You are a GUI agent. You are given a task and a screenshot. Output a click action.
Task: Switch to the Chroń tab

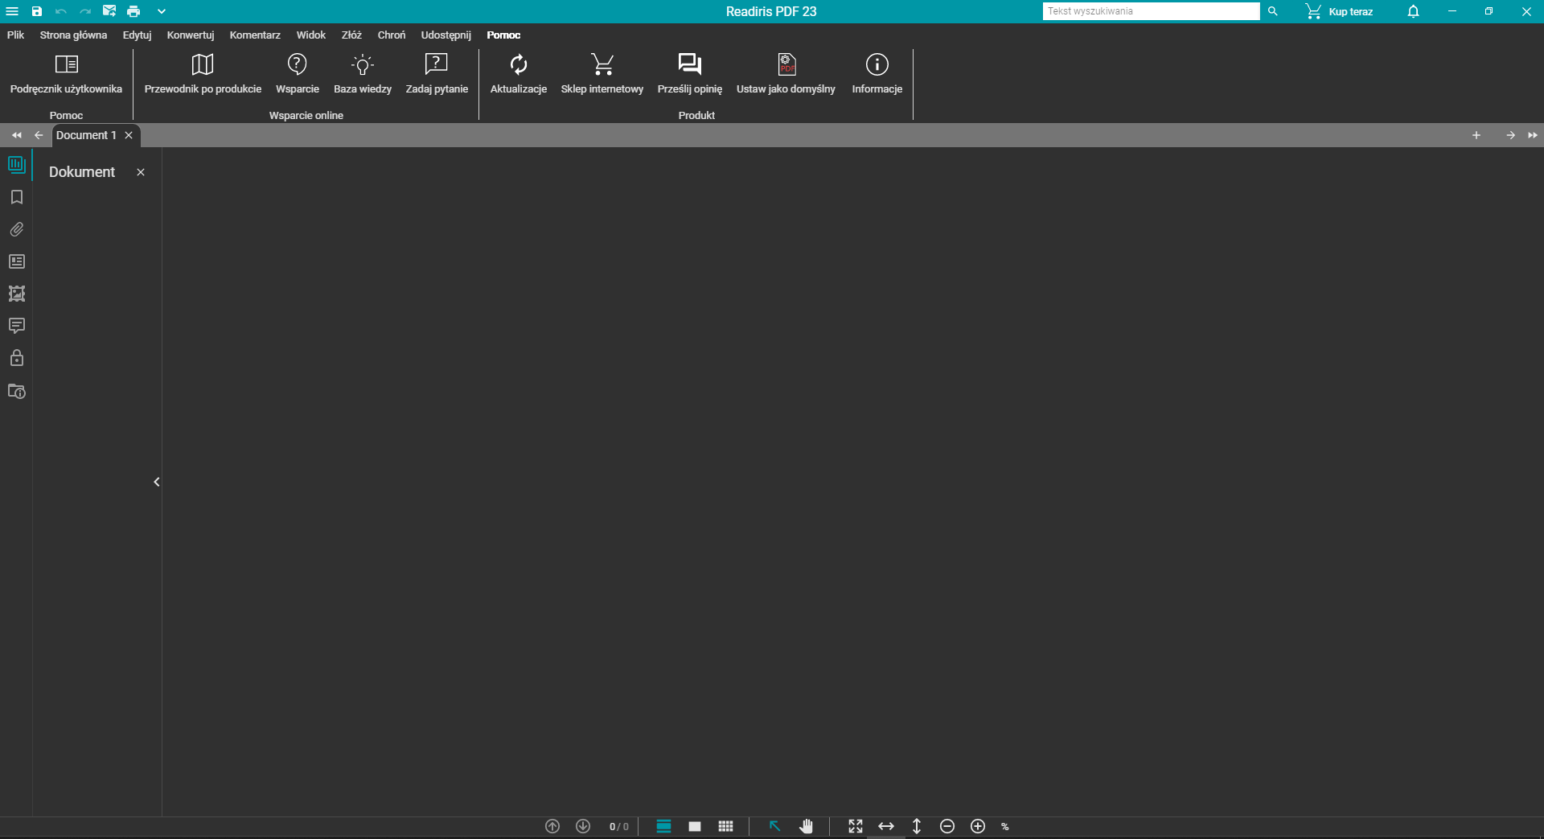(392, 35)
